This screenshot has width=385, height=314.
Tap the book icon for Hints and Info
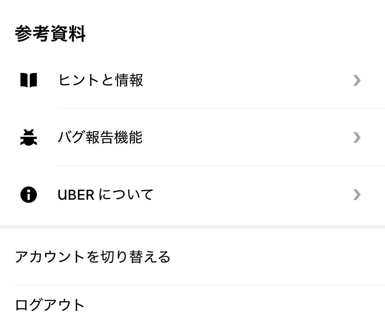coord(29,80)
